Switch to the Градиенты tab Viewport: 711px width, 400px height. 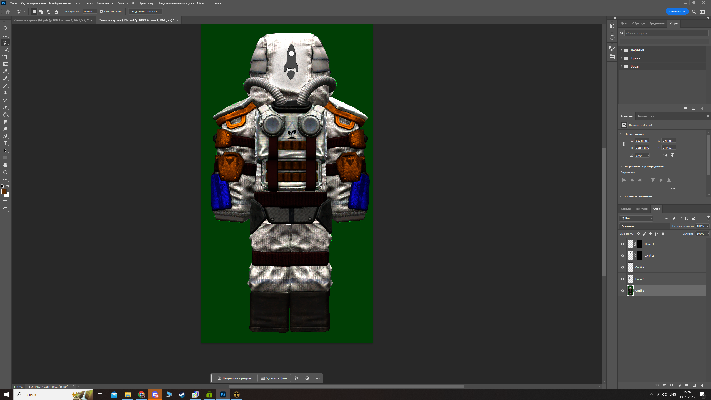[x=657, y=23]
